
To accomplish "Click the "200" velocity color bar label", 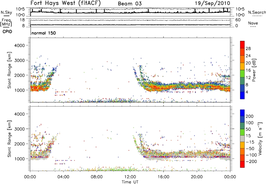I will 250,116.
